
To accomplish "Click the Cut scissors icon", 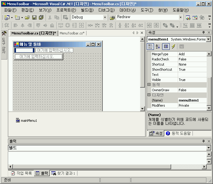I will click(50, 18).
